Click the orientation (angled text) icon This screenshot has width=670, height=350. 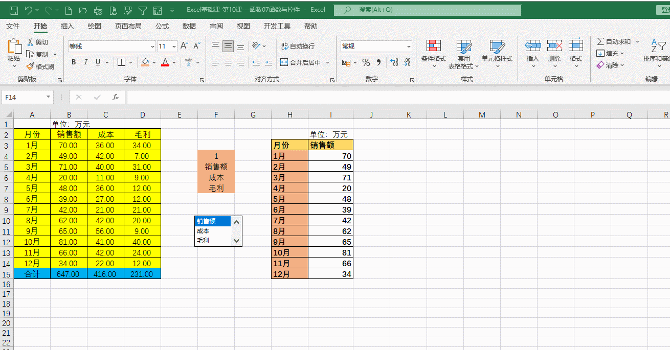[257, 46]
